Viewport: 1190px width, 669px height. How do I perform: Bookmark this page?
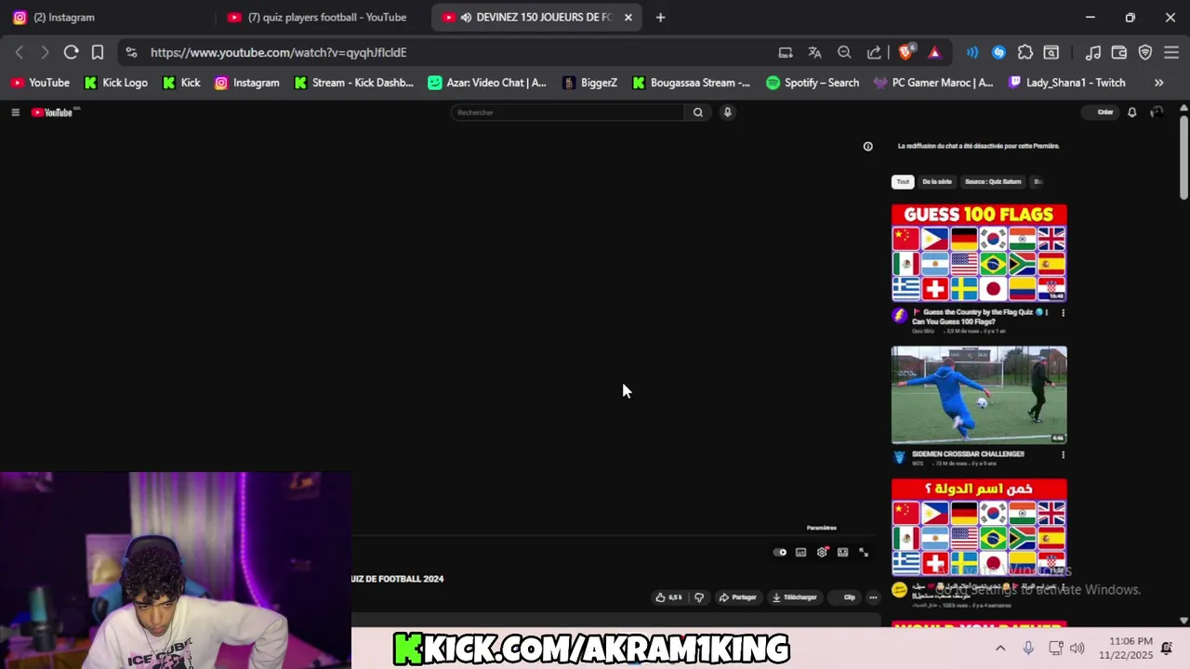click(x=98, y=52)
